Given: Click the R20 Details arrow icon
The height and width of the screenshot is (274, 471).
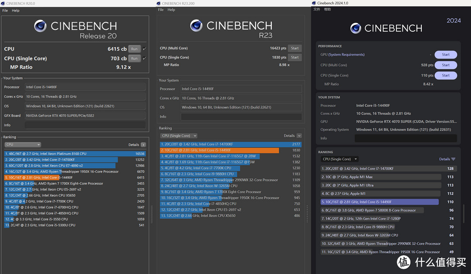Looking at the screenshot, I should point(143,145).
